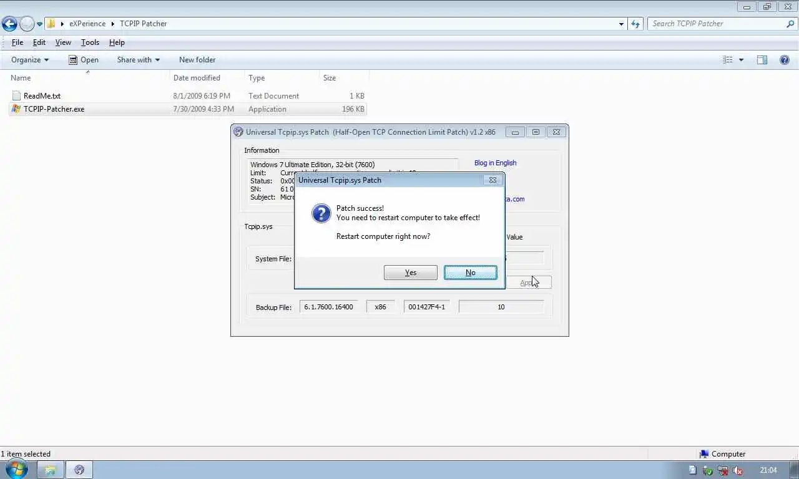Sort files by Name column header
Viewport: 799px width, 479px height.
[89, 78]
